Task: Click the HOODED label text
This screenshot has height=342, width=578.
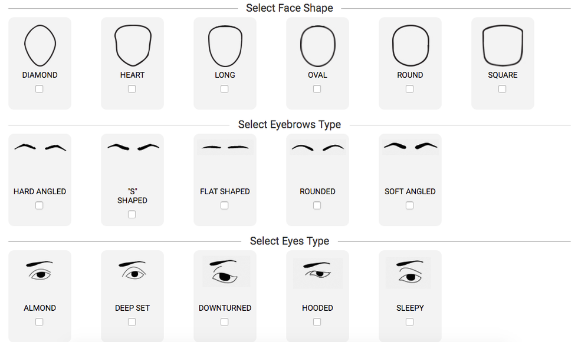Action: tap(317, 308)
